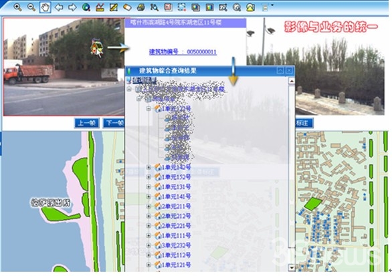
Task: Go to next view with right arrow
Action: pos(72,7)
